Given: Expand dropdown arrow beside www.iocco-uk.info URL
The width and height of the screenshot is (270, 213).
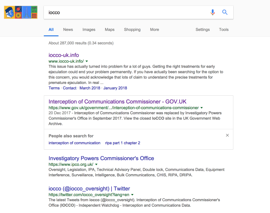Looking at the screenshot, I should pos(87,61).
